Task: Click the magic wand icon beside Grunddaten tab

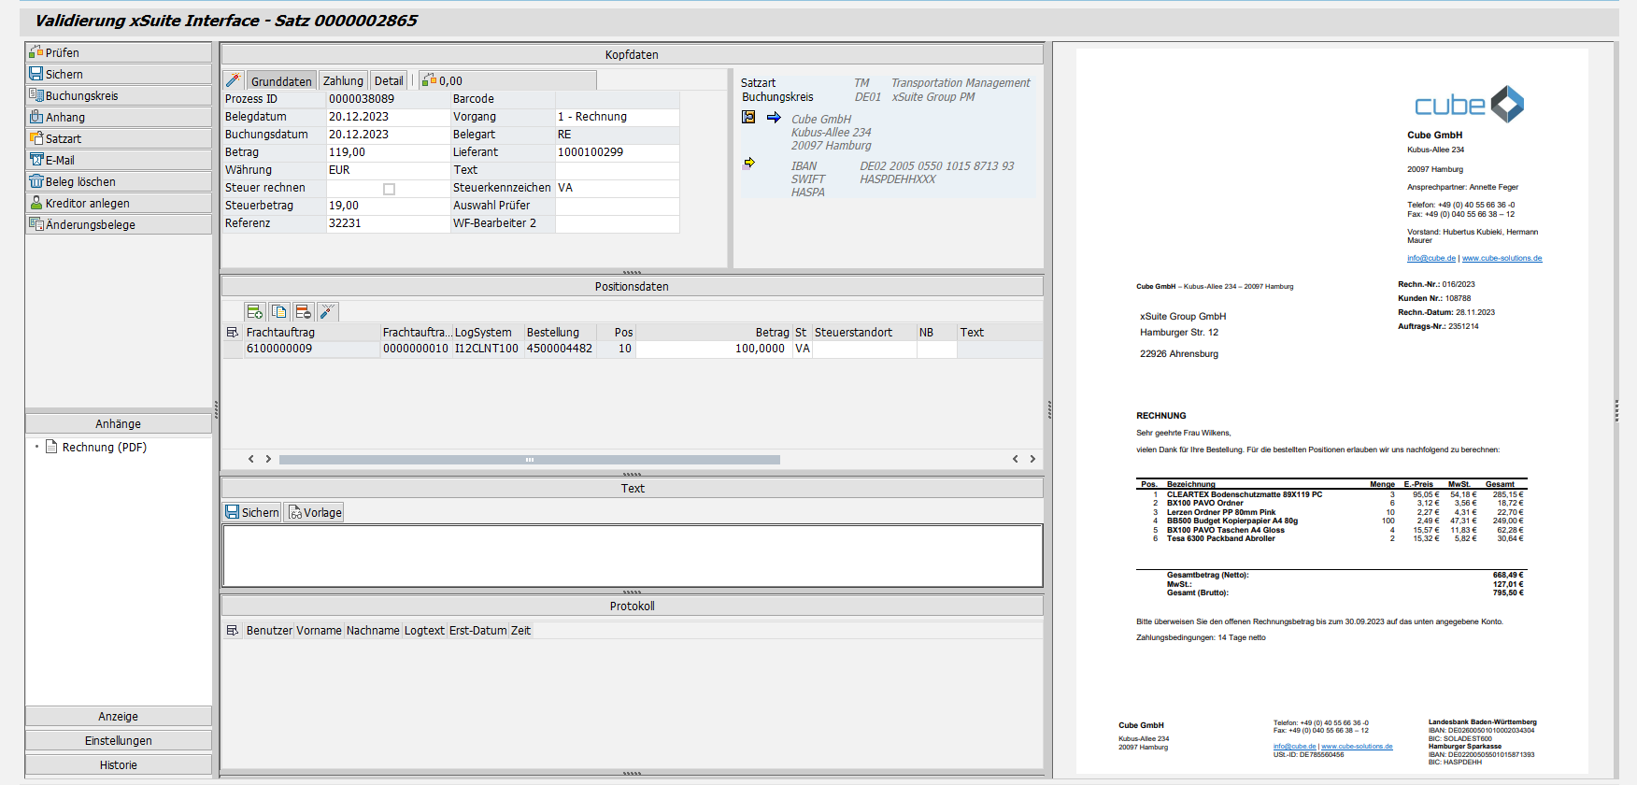Action: point(234,80)
